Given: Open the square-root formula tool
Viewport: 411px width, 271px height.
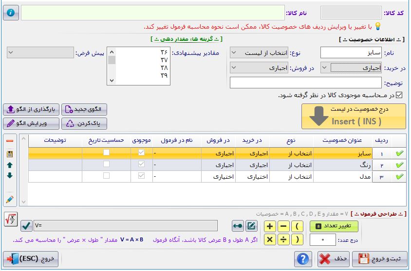Looking at the screenshot, I should point(10,219).
